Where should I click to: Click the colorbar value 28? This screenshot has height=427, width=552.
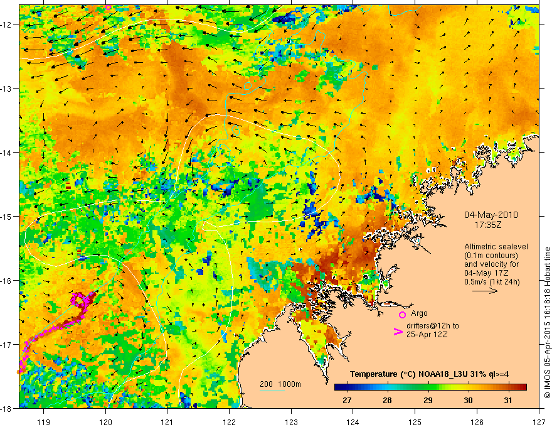coord(387,400)
